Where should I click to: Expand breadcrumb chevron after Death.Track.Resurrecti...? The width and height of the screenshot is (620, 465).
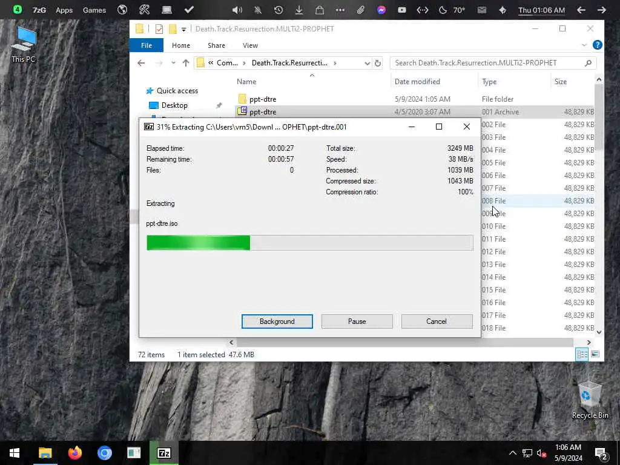335,63
